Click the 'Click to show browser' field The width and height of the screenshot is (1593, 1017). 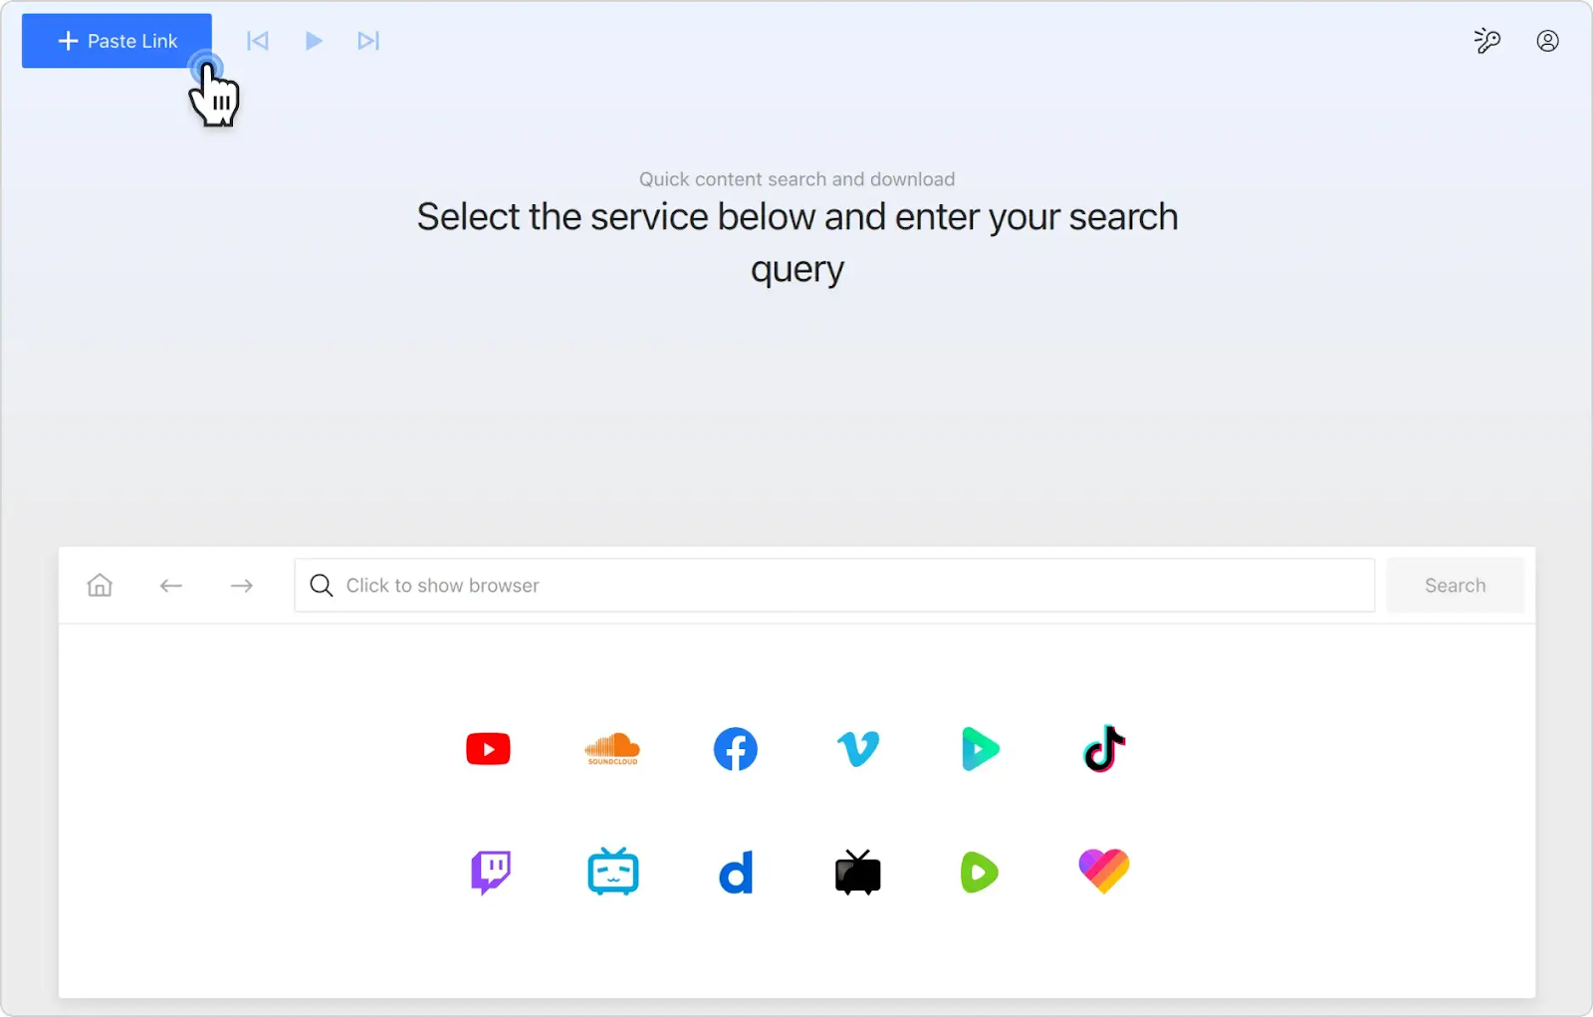point(834,586)
